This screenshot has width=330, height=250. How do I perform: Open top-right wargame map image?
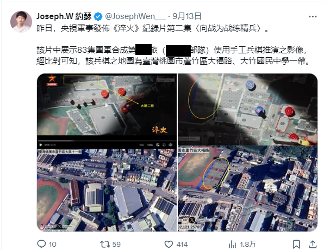click(248, 109)
